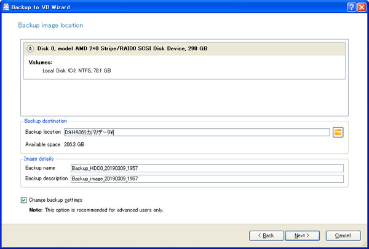Click the 'Change backup settings' label text
Image resolution: width=369 pixels, height=249 pixels.
pyautogui.click(x=55, y=200)
